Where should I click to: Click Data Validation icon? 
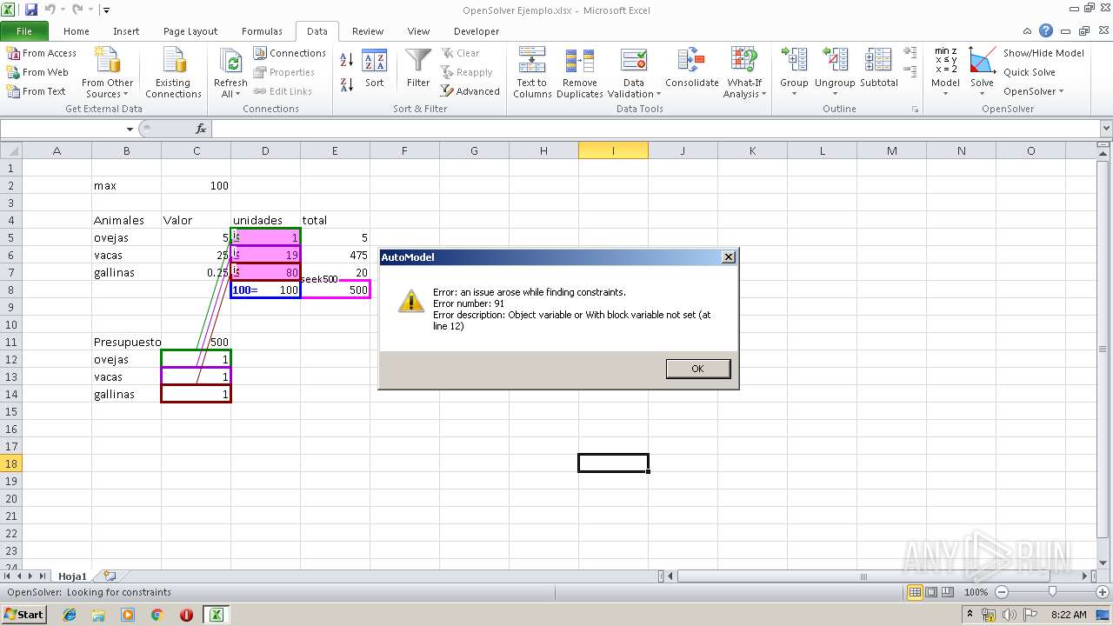point(633,60)
